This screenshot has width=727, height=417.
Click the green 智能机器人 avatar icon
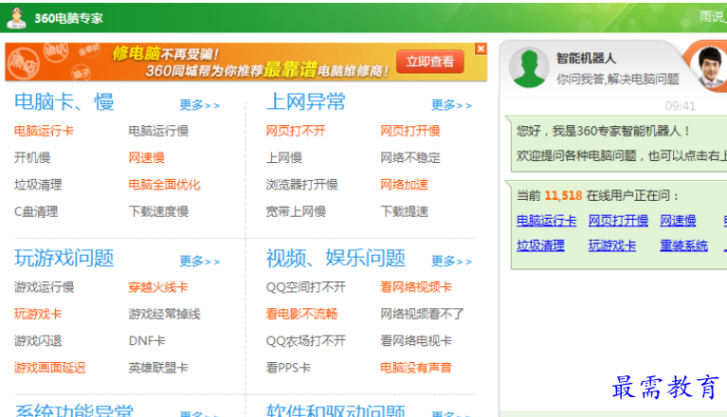point(529,67)
